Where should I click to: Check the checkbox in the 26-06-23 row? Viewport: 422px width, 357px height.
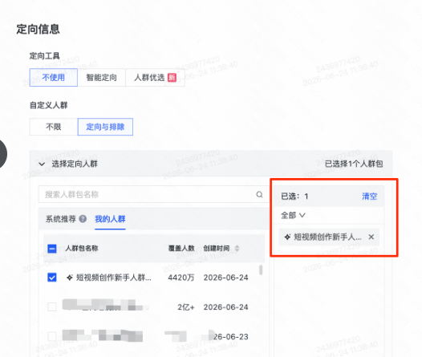(52, 336)
